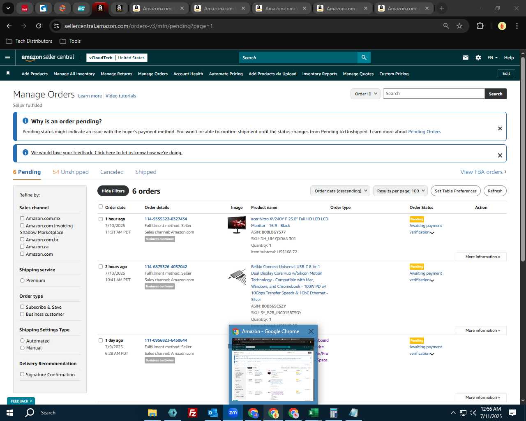Viewport: 526px width, 421px height.
Task: Open Excel from the taskbar
Action: click(314, 413)
